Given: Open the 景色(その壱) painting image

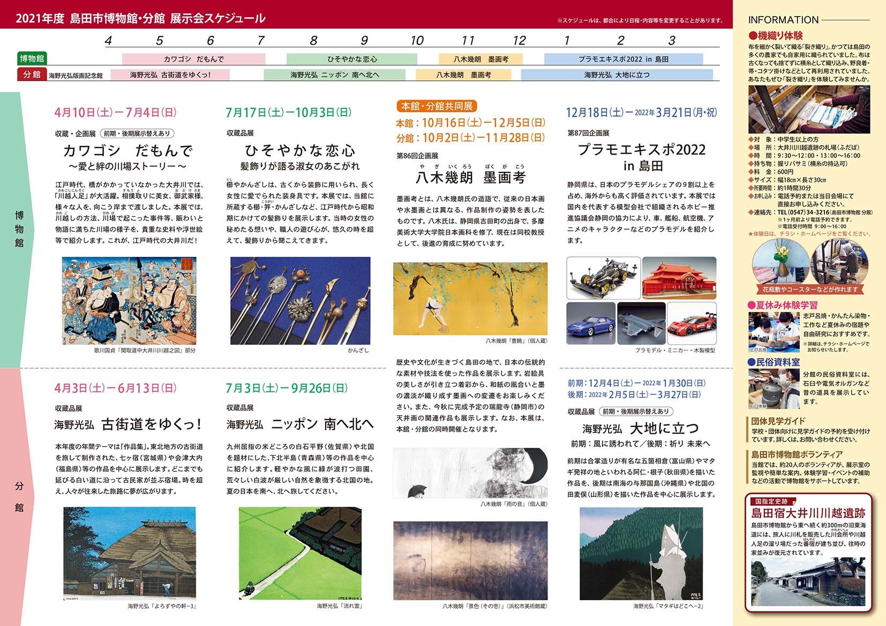Looking at the screenshot, I should point(470,561).
